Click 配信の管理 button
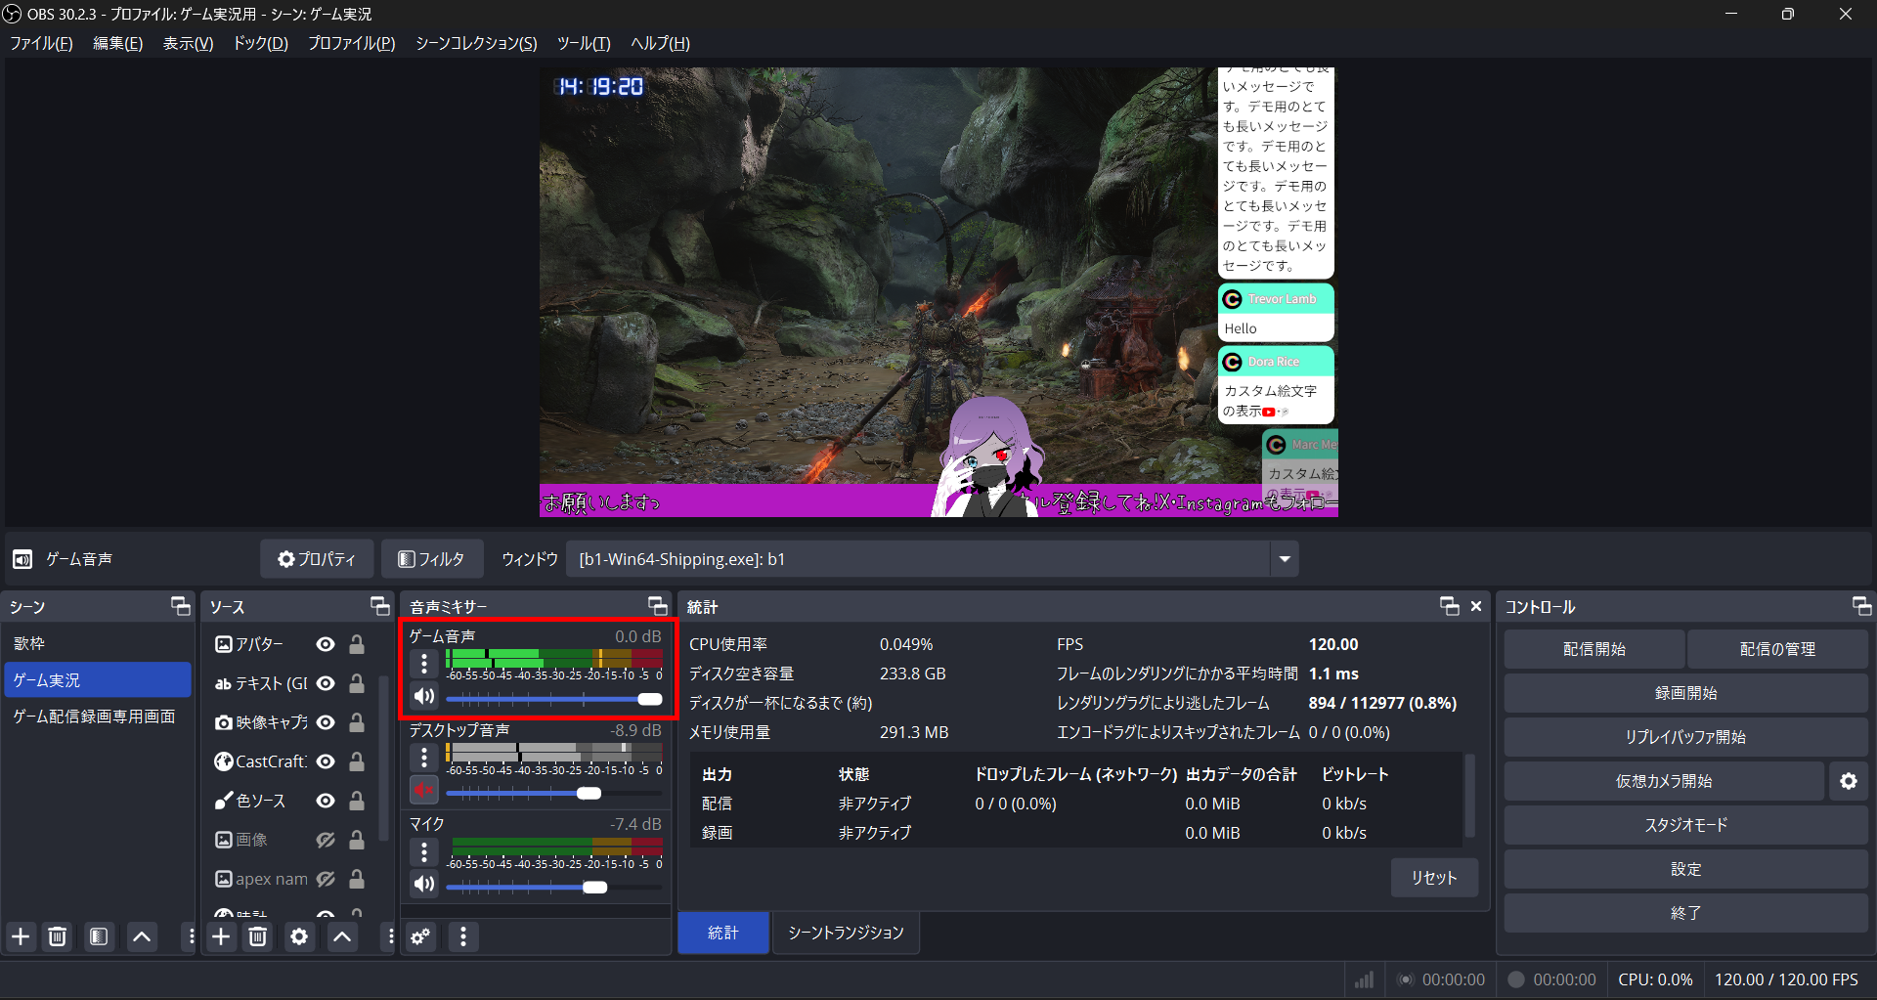1877x1000 pixels. pos(1777,649)
